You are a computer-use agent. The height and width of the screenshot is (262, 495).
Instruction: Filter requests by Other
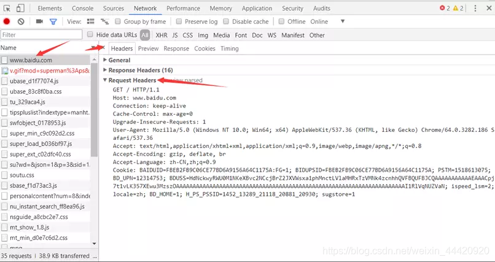coord(317,35)
